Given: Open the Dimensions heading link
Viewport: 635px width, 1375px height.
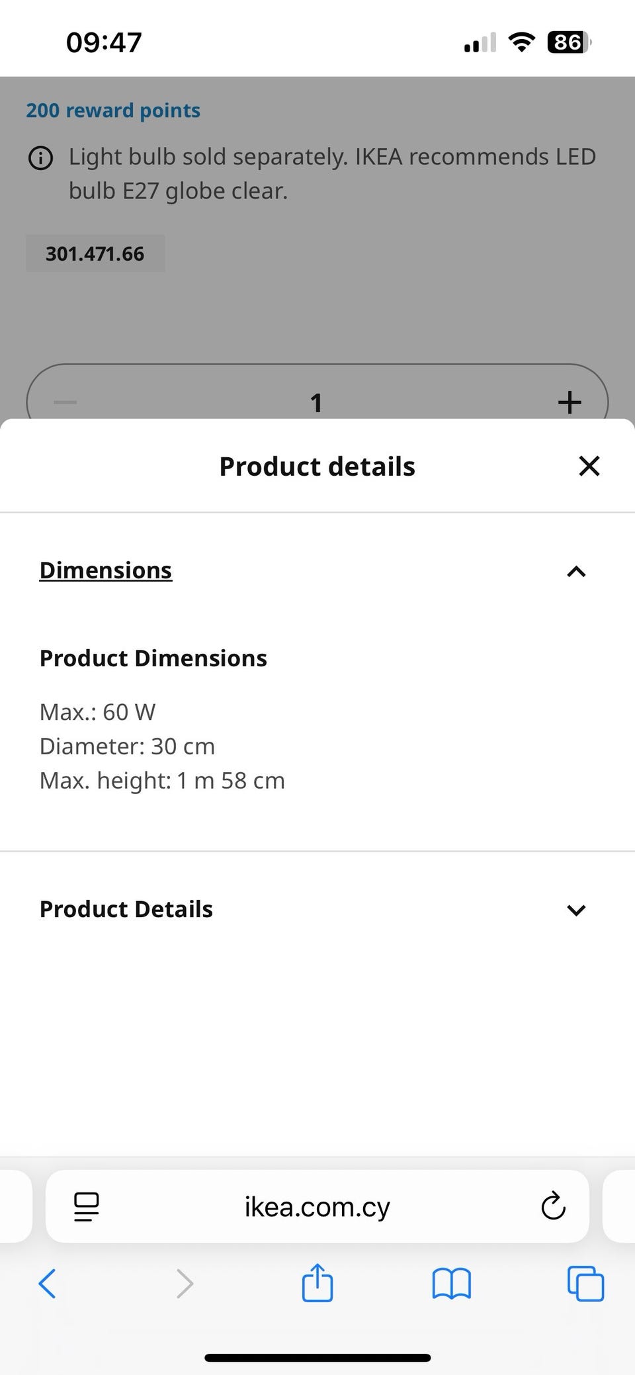Looking at the screenshot, I should tap(106, 570).
